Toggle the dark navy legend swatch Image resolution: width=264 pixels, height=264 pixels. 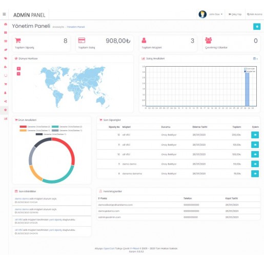[x=39, y=134]
